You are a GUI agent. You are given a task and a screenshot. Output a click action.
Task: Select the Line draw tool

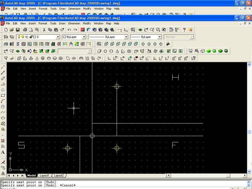pyautogui.click(x=3, y=67)
